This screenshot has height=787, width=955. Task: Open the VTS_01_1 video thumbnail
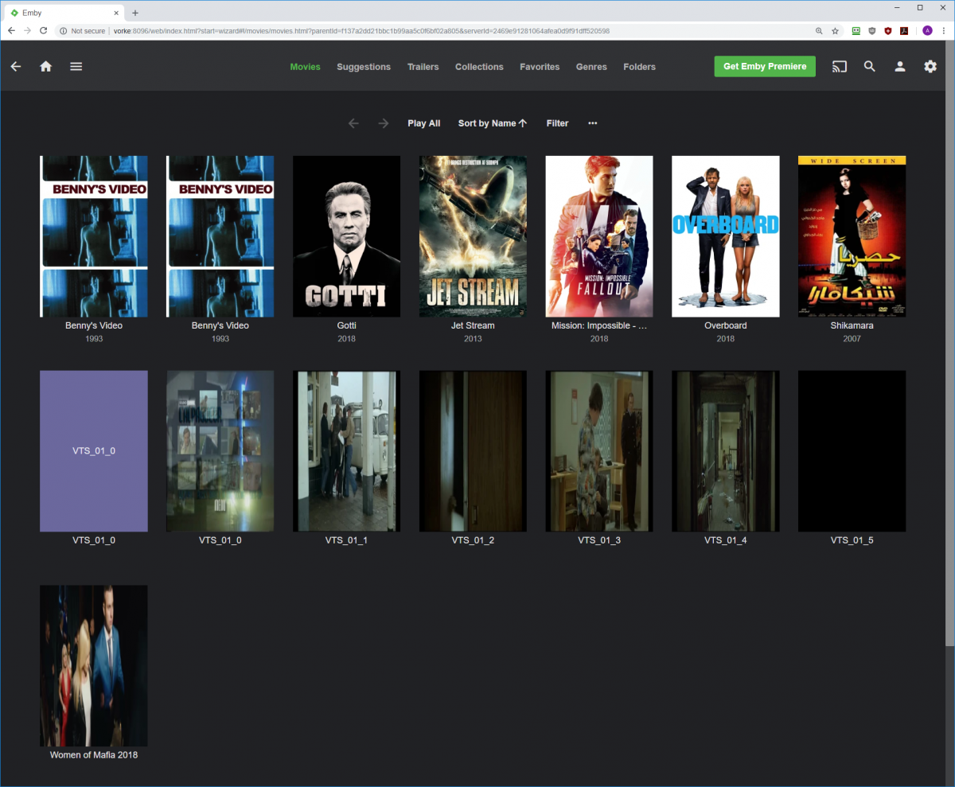tap(346, 451)
